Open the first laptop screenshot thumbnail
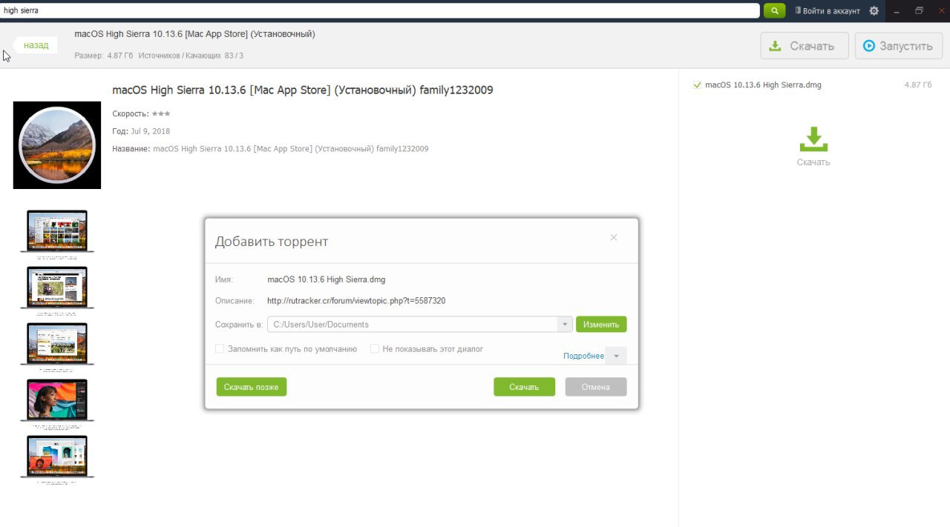The width and height of the screenshot is (950, 527). coord(57,231)
